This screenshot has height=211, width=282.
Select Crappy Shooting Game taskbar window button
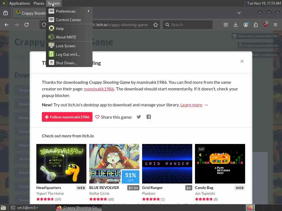(79, 208)
